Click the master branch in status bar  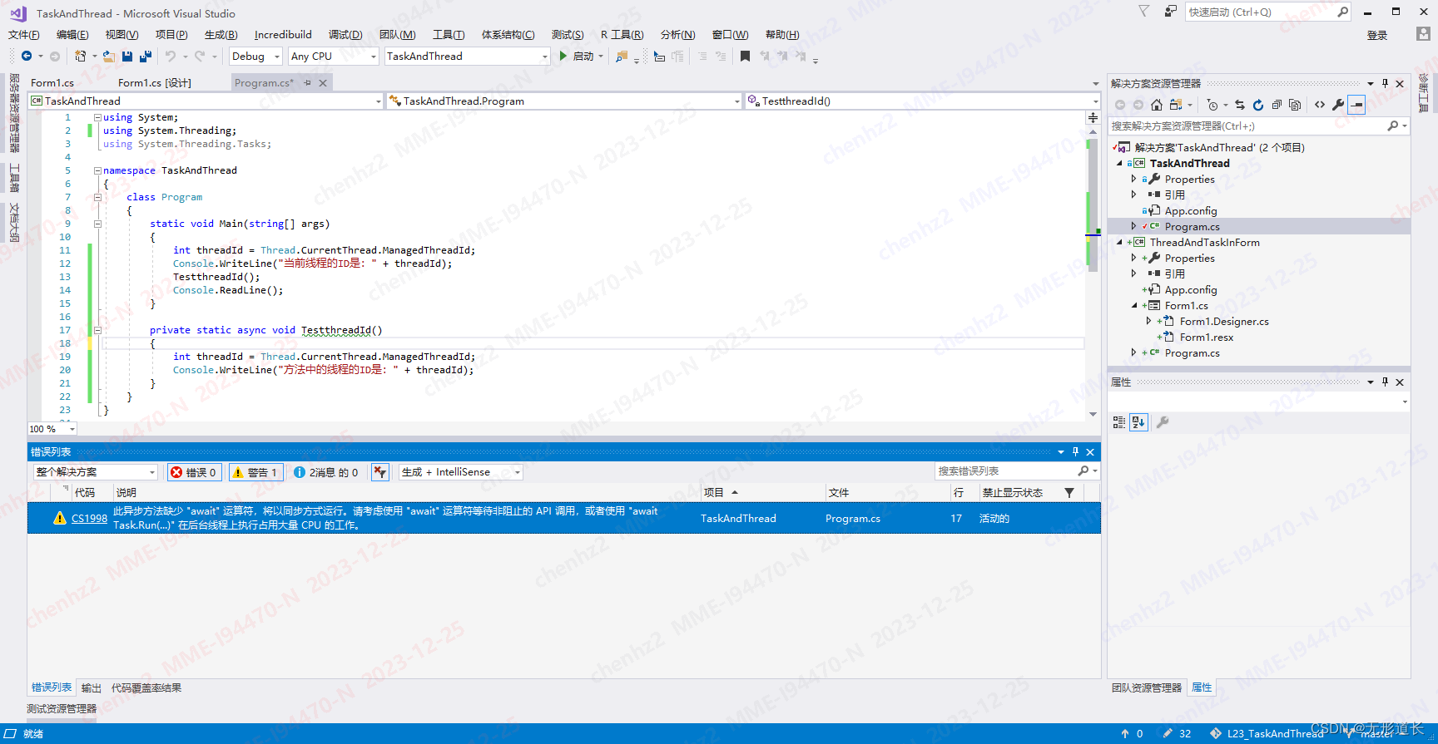(x=1370, y=734)
